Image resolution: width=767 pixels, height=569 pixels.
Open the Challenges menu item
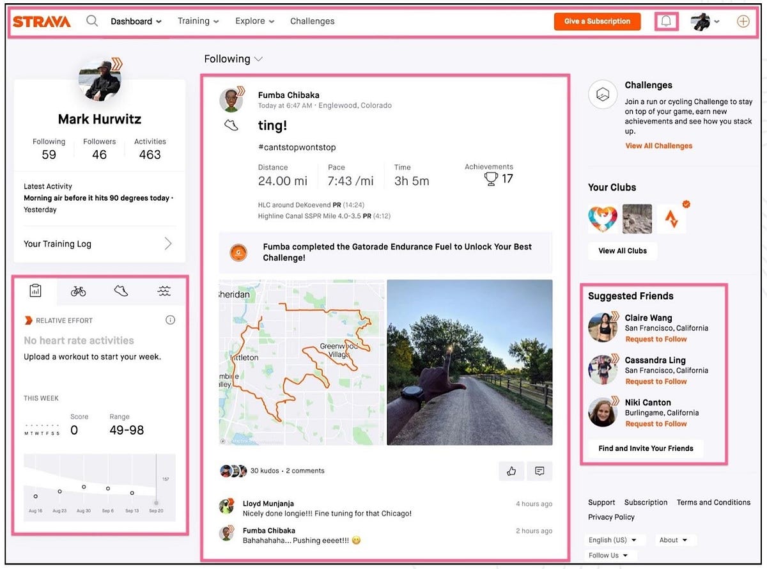(312, 21)
